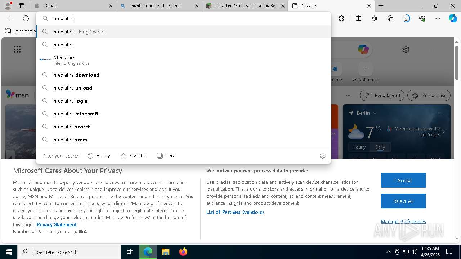The width and height of the screenshot is (461, 259).
Task: Select Daily weather tab
Action: [x=380, y=147]
